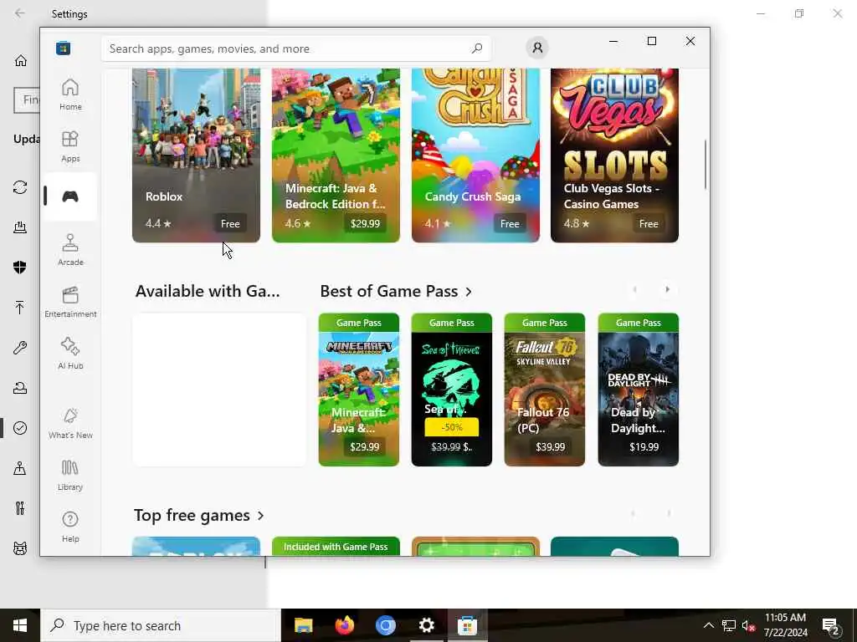This screenshot has height=642, width=857.
Task: Click the Settings home icon
Action: coord(20,60)
